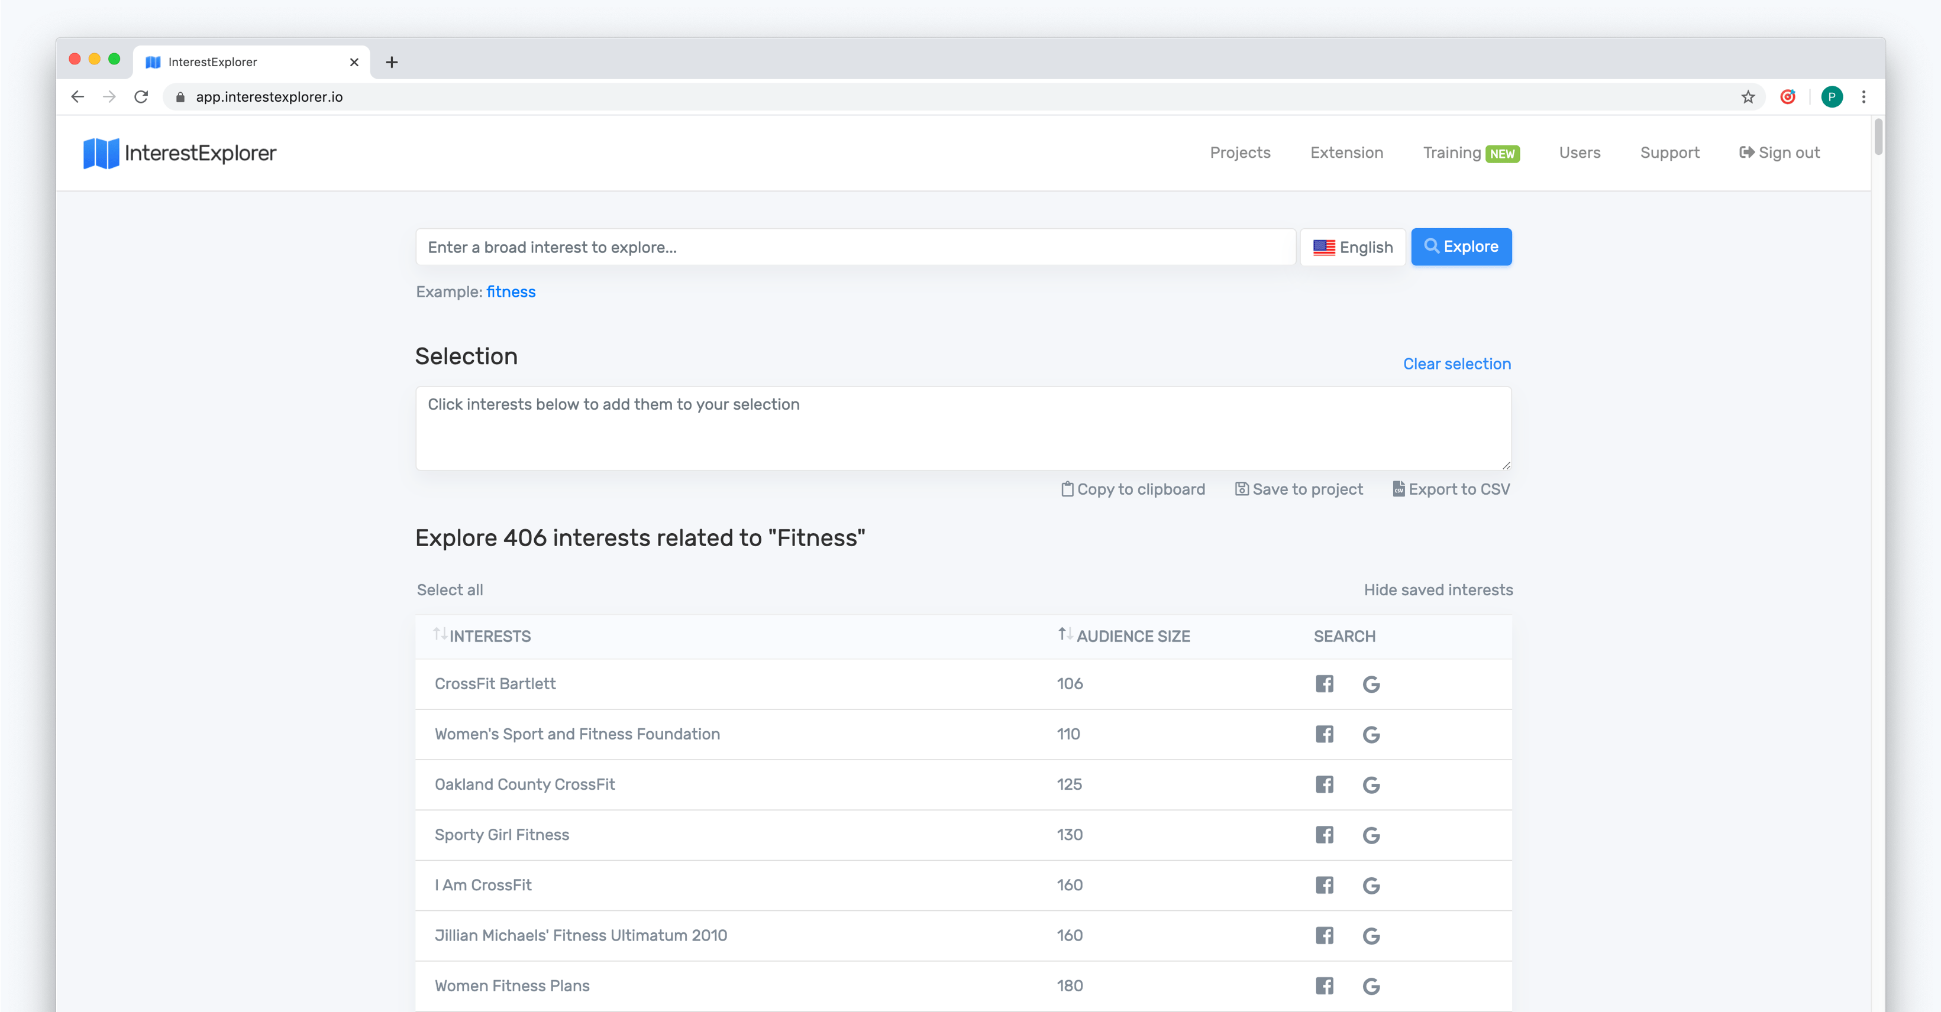
Task: Close the InterestExplorer browser tab
Action: (354, 63)
